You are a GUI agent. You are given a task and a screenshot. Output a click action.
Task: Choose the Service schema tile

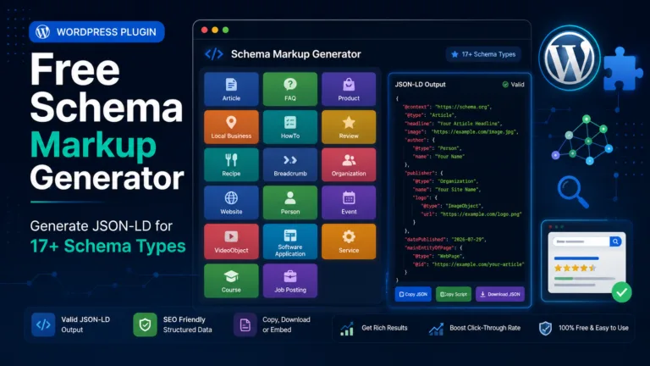point(349,241)
